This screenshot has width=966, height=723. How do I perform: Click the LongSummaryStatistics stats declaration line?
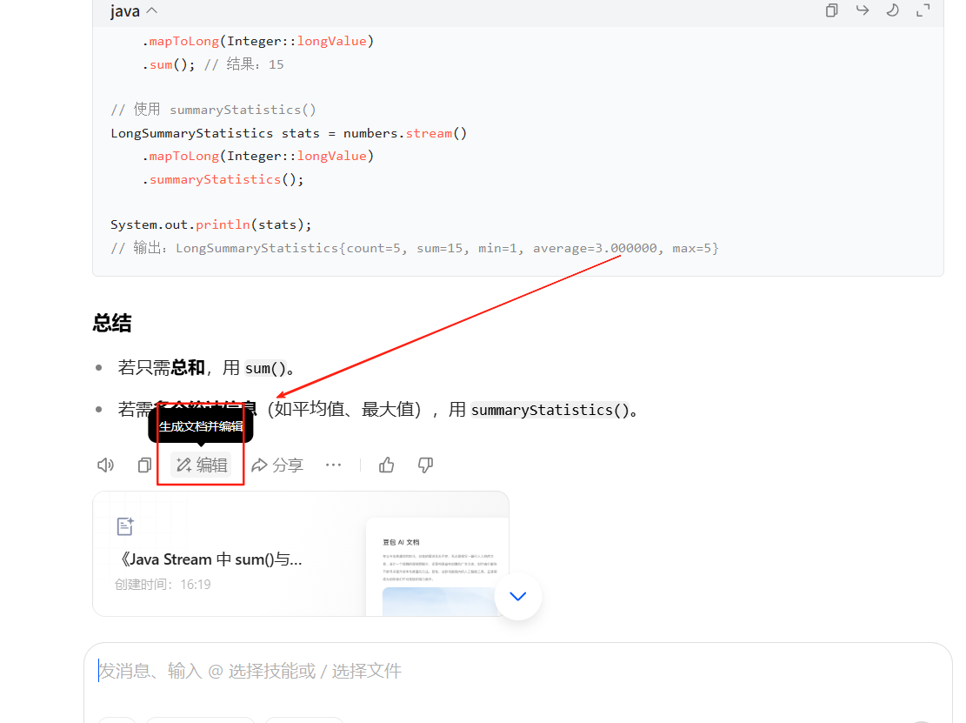[x=289, y=133]
